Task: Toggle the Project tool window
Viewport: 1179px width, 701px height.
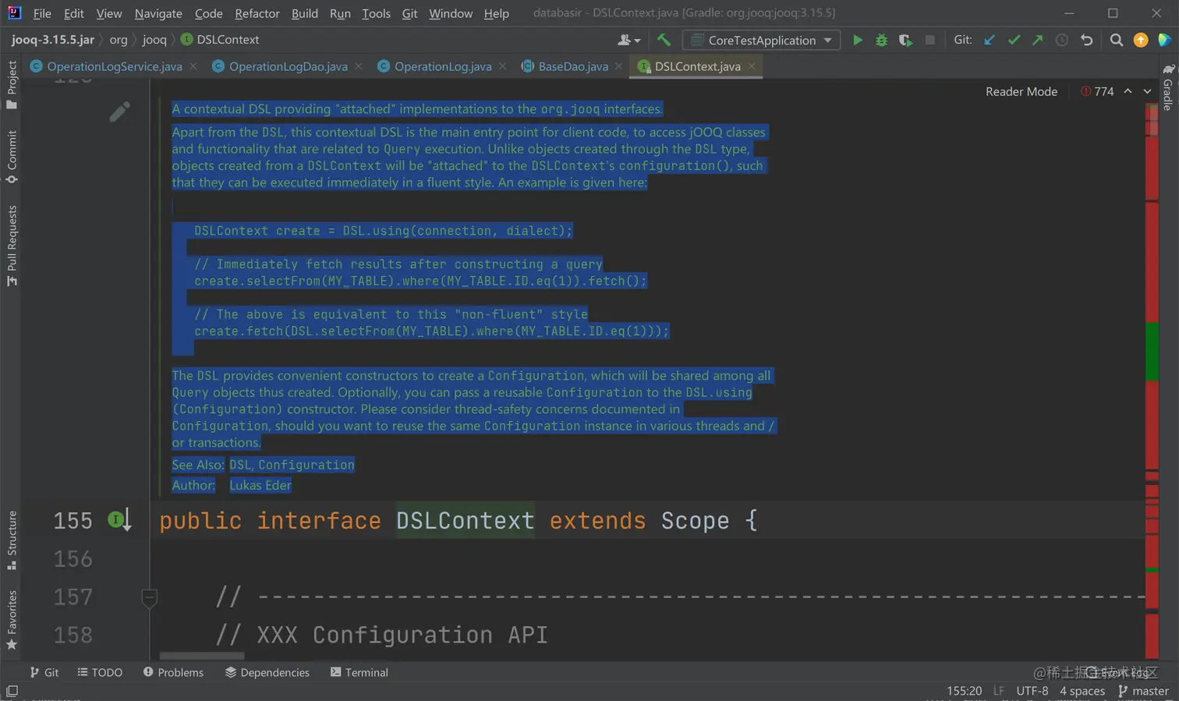Action: 12,85
